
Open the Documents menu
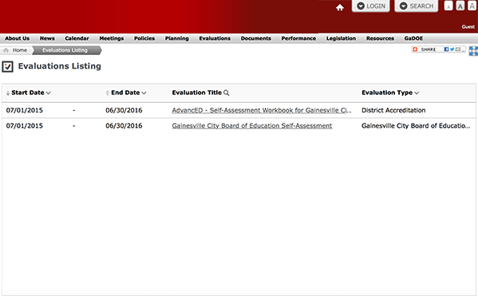[256, 38]
